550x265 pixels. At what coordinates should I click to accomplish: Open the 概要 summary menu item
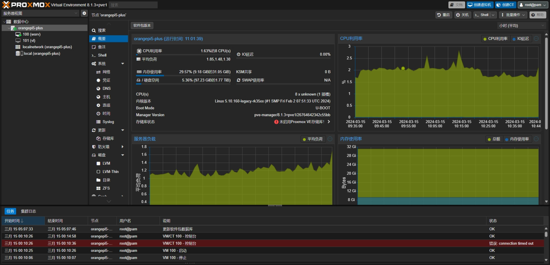point(109,39)
